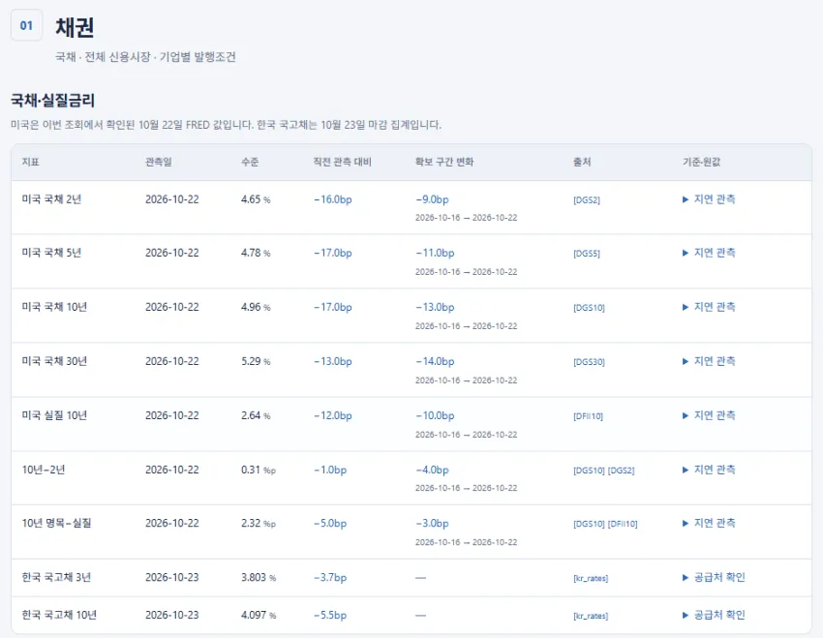The width and height of the screenshot is (823, 638).
Task: Click the -14.0bp range change value
Action: pyautogui.click(x=435, y=361)
